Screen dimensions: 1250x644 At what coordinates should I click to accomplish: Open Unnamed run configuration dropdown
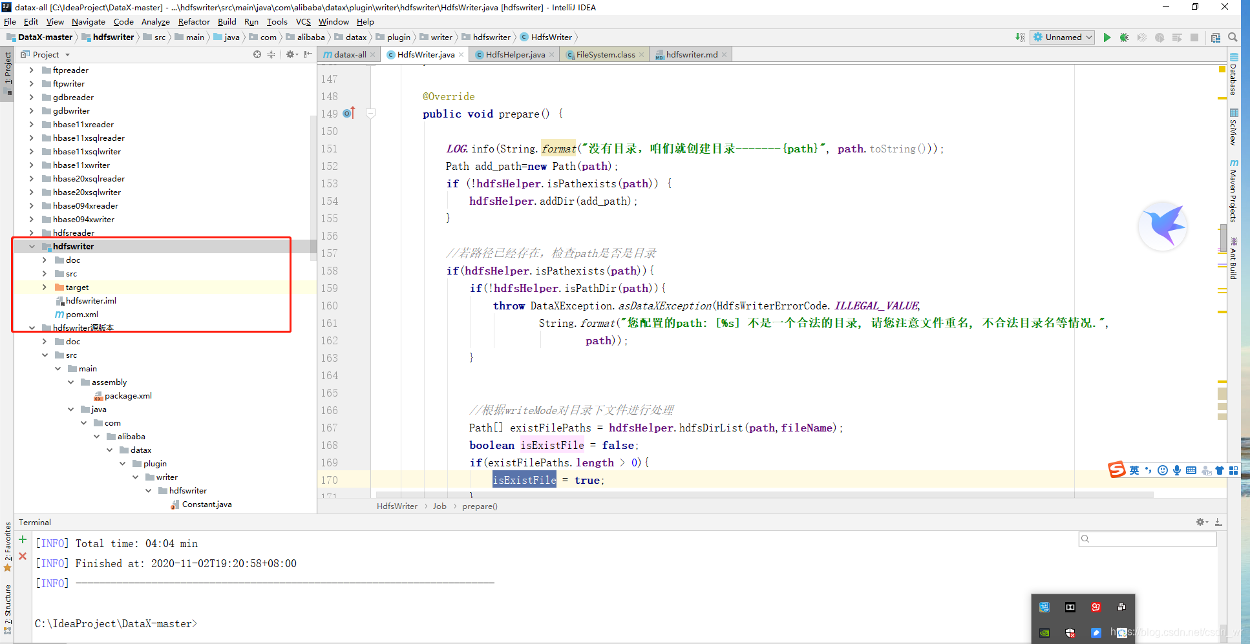click(1062, 37)
